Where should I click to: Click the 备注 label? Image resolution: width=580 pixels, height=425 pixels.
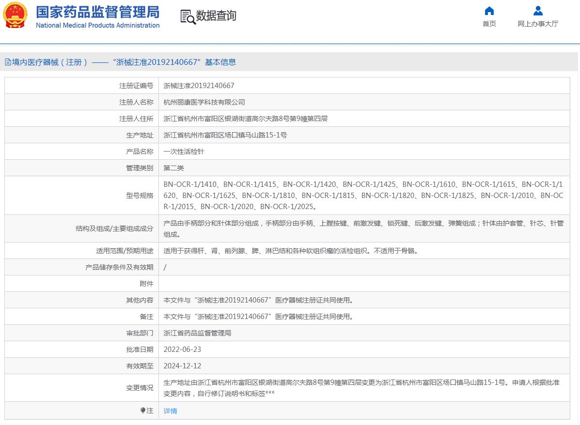coord(146,317)
